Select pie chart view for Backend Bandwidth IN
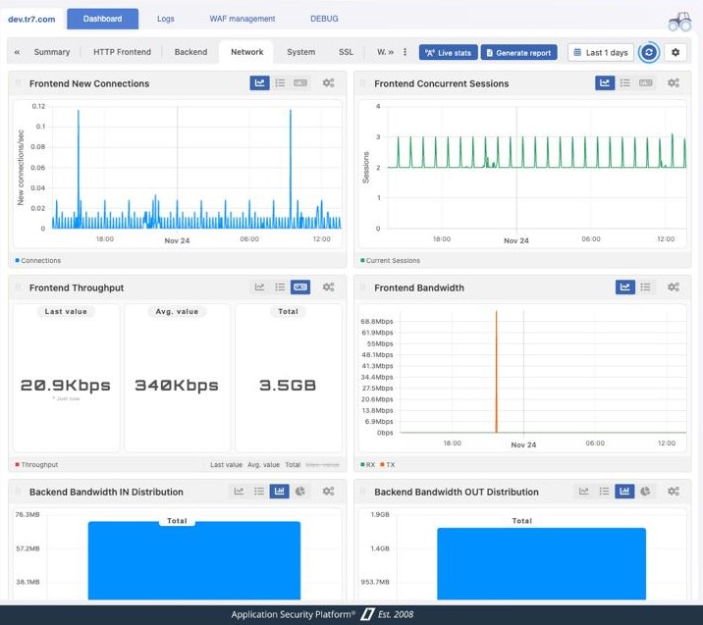 point(299,492)
